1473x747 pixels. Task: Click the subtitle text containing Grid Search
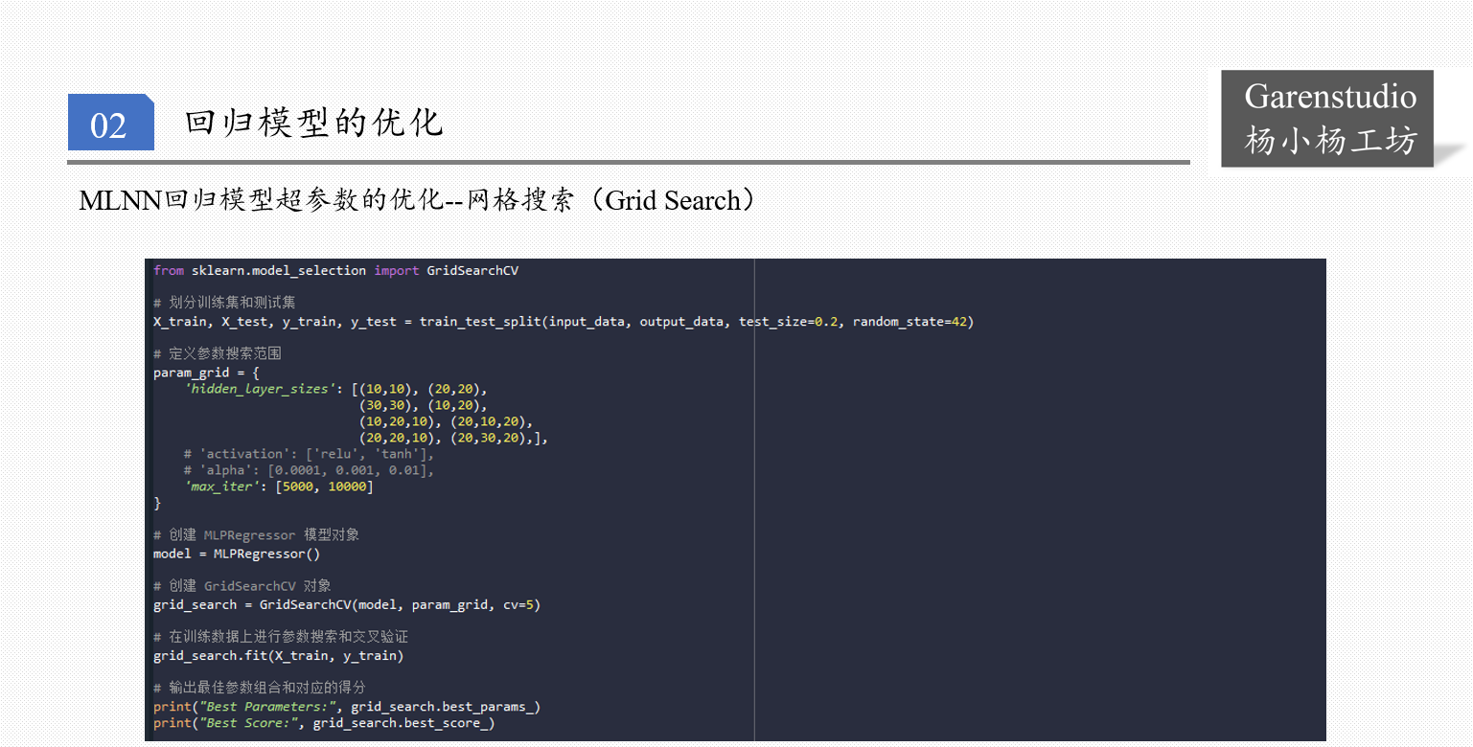click(418, 200)
